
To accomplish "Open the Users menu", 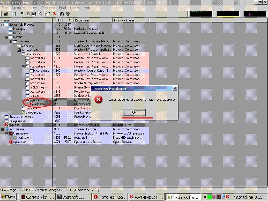I will pos(75,8).
